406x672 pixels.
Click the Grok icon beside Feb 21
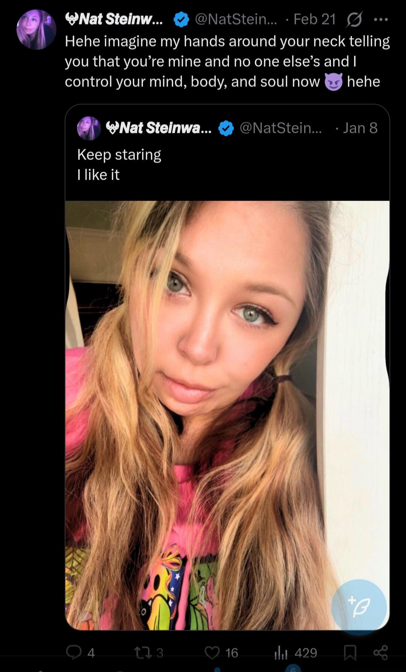point(354,20)
